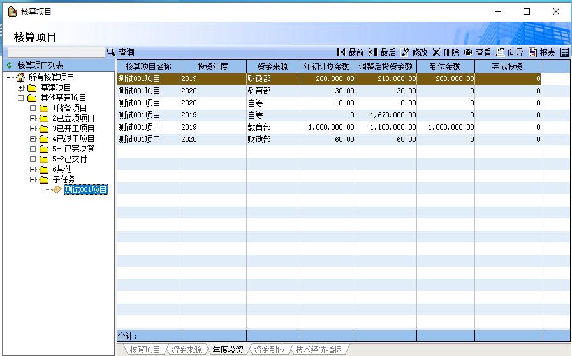Collapse the 子任务 folder node
The image size is (572, 356).
click(x=33, y=179)
